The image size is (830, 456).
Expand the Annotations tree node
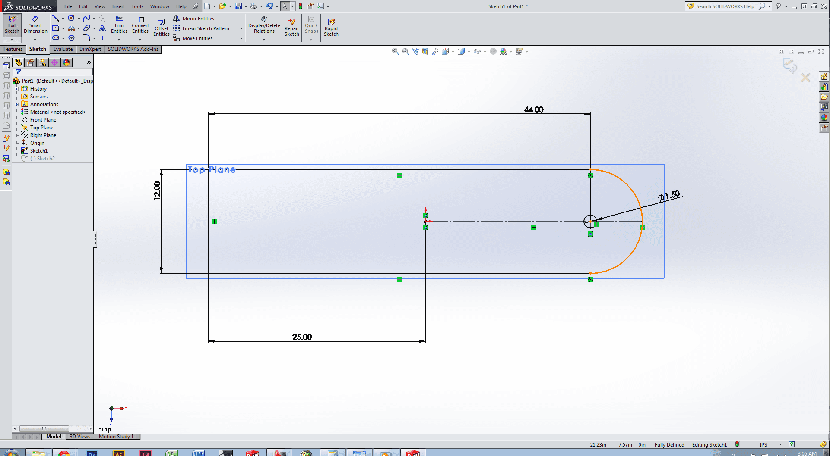coord(17,104)
